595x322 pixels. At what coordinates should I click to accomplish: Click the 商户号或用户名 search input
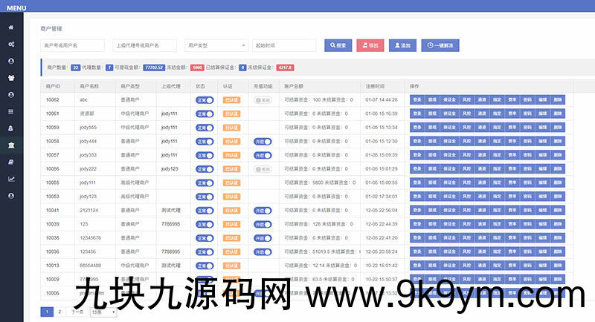(72, 45)
